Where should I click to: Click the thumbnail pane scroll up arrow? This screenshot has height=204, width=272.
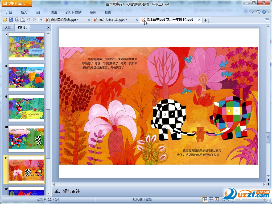click(48, 33)
